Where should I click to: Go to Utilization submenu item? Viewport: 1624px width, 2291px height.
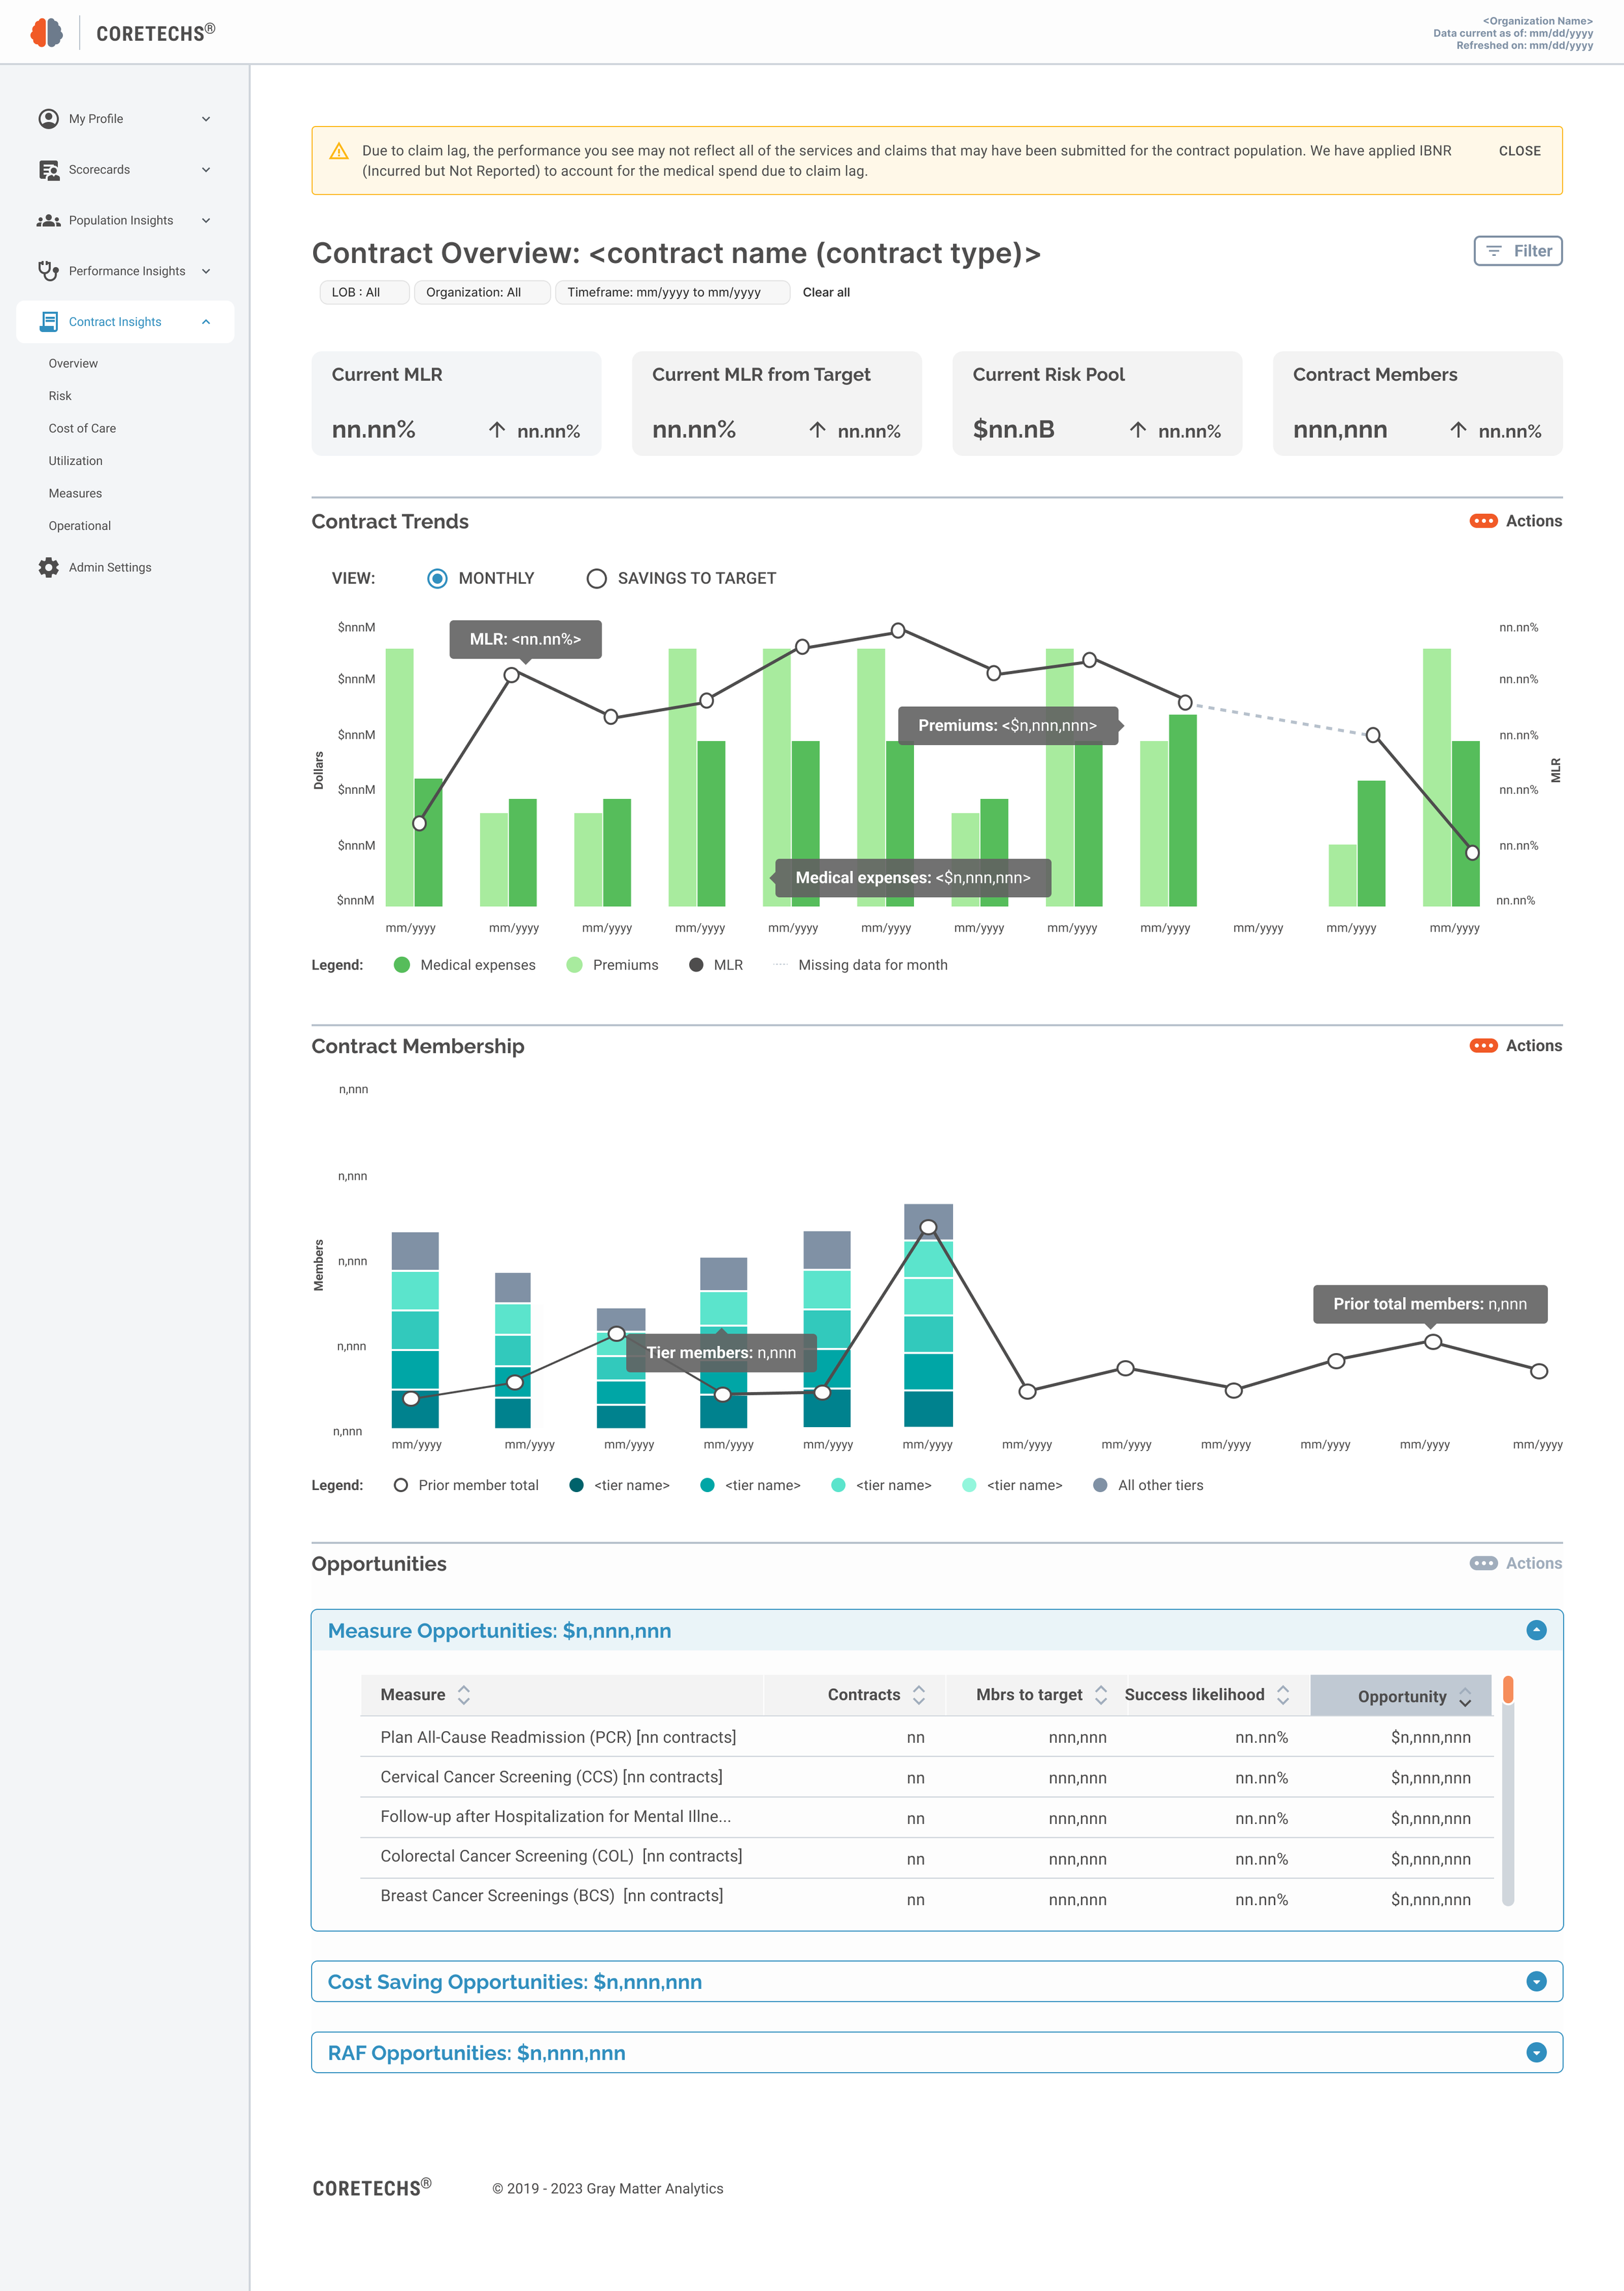pos(75,461)
